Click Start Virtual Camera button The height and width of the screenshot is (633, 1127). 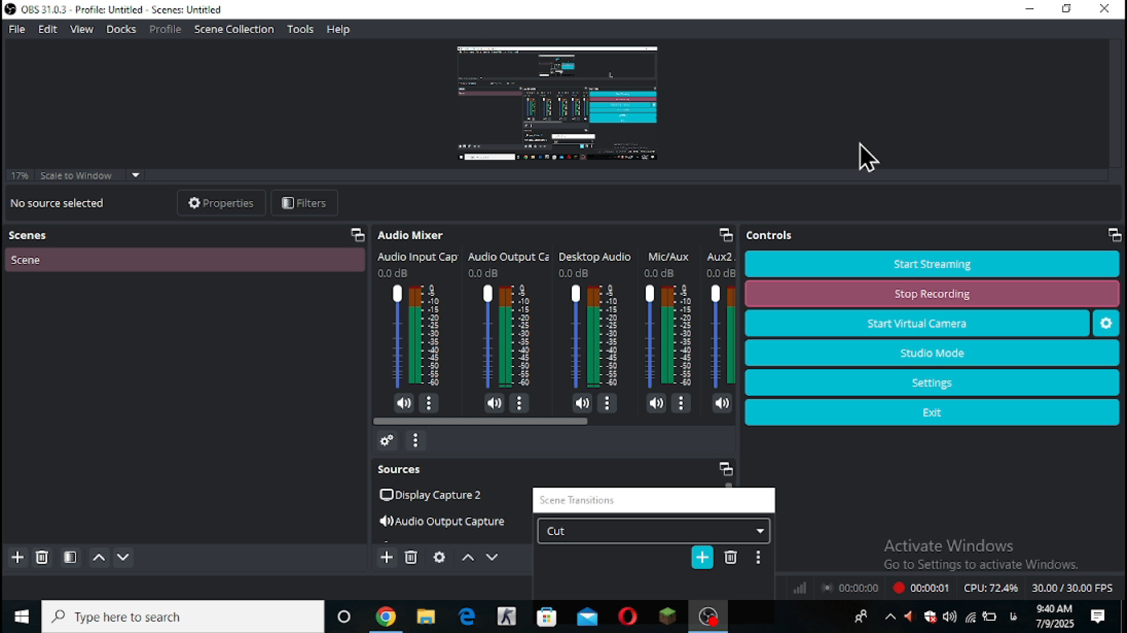[x=917, y=324]
